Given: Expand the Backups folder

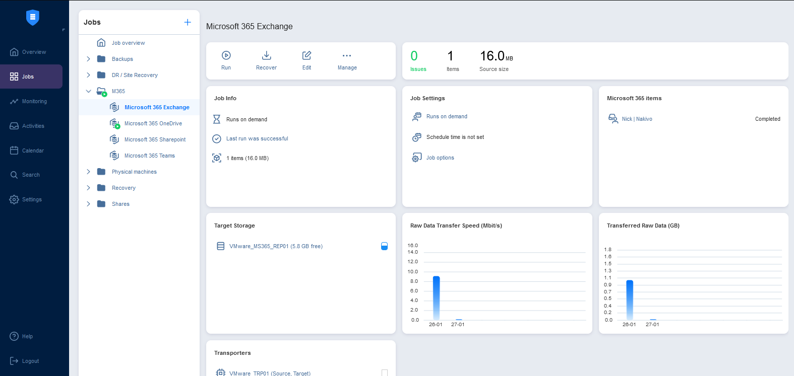Looking at the screenshot, I should tap(89, 59).
